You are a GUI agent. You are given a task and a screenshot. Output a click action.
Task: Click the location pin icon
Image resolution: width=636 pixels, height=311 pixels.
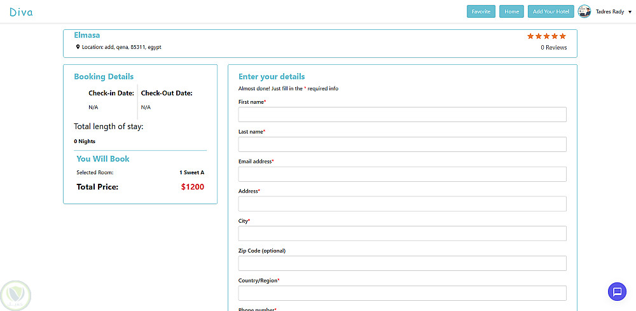78,47
